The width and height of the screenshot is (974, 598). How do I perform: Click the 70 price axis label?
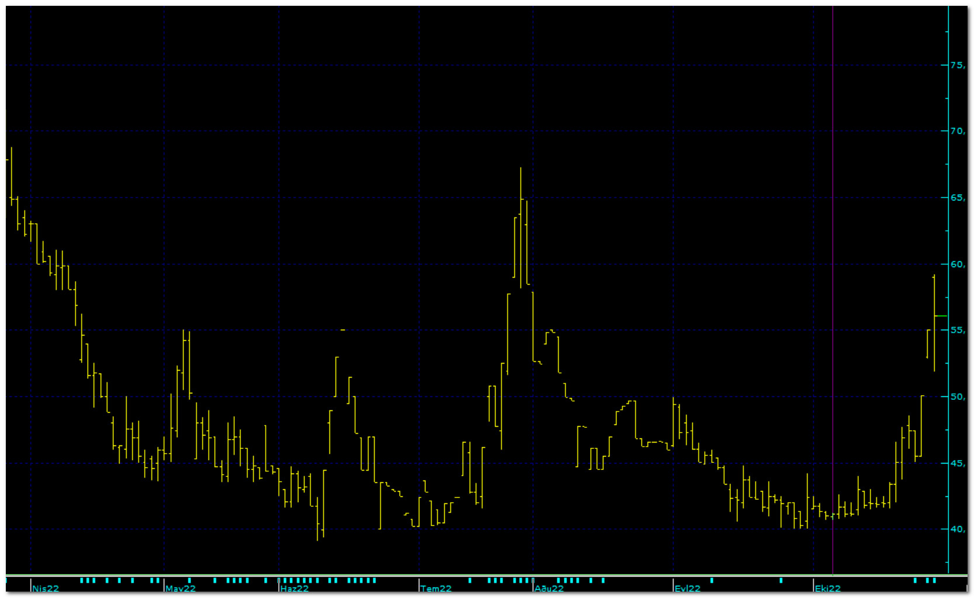pos(958,131)
